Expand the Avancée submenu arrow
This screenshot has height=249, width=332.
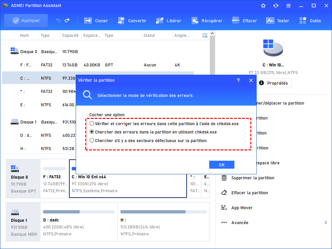click(x=326, y=222)
